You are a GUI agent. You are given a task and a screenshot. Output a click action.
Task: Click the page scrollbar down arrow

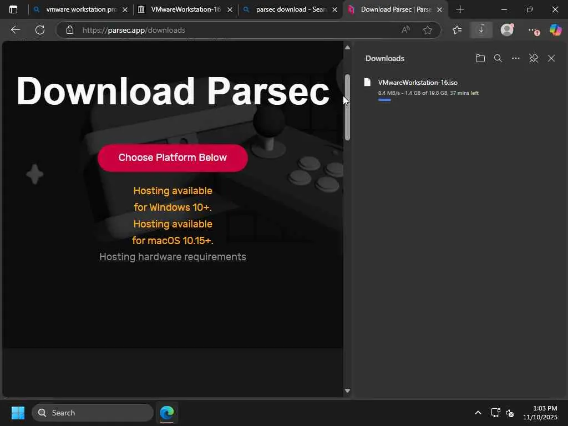point(347,391)
